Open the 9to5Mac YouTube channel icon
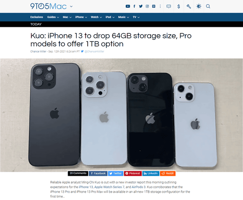Viewport: 243px width, 200px height. point(128,6)
